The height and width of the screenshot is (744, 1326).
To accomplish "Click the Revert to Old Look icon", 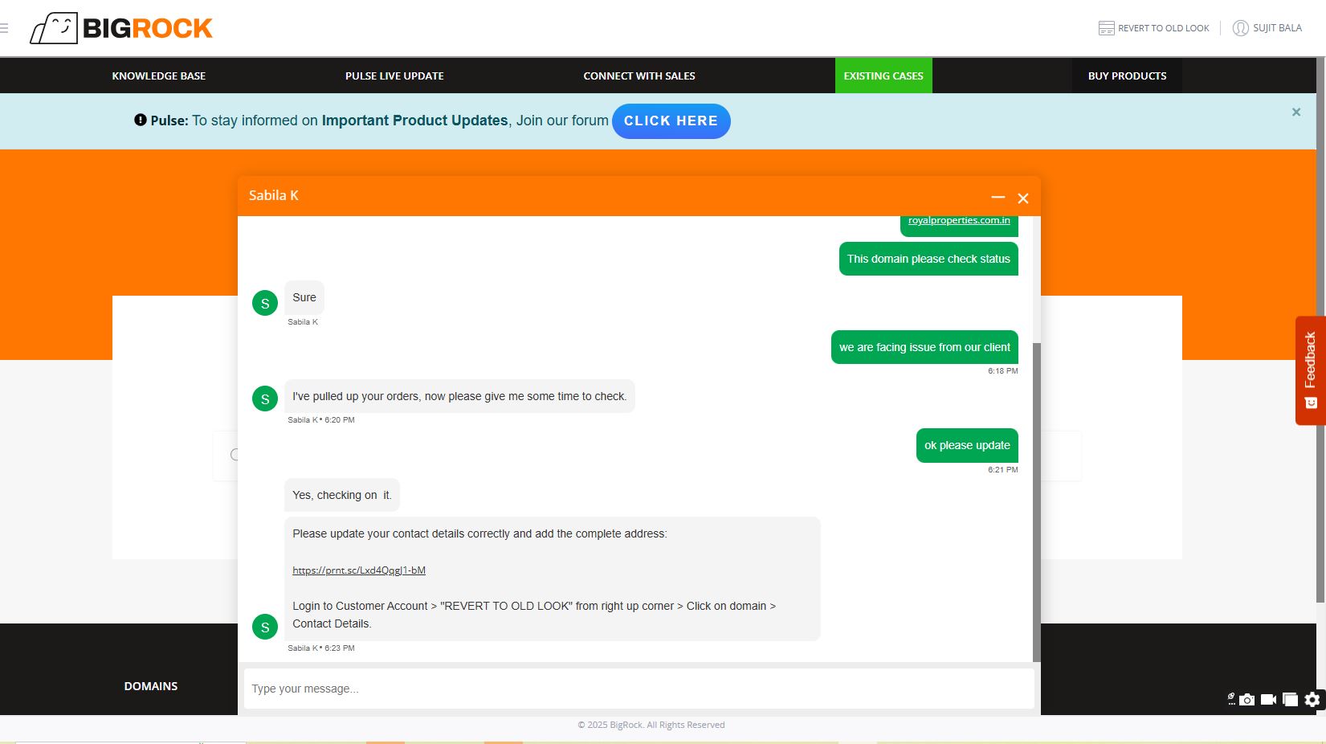I will [x=1106, y=28].
